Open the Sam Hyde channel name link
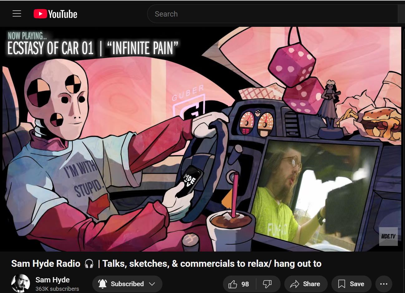This screenshot has height=293, width=405. tap(52, 280)
